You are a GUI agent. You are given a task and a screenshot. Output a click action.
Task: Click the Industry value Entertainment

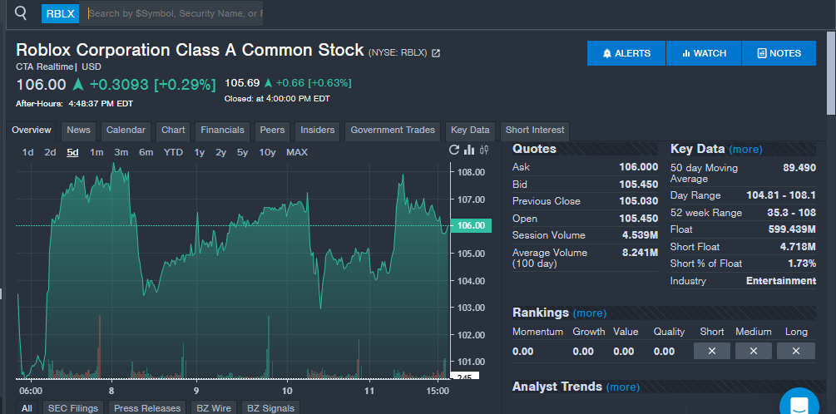(x=781, y=281)
